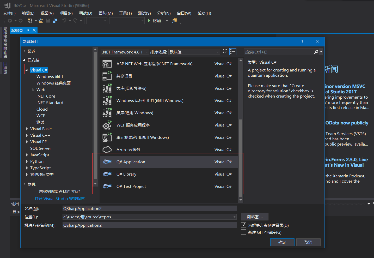374x258 pixels.
Task: Click the navigate backward toolbar icon
Action: [x=10, y=21]
